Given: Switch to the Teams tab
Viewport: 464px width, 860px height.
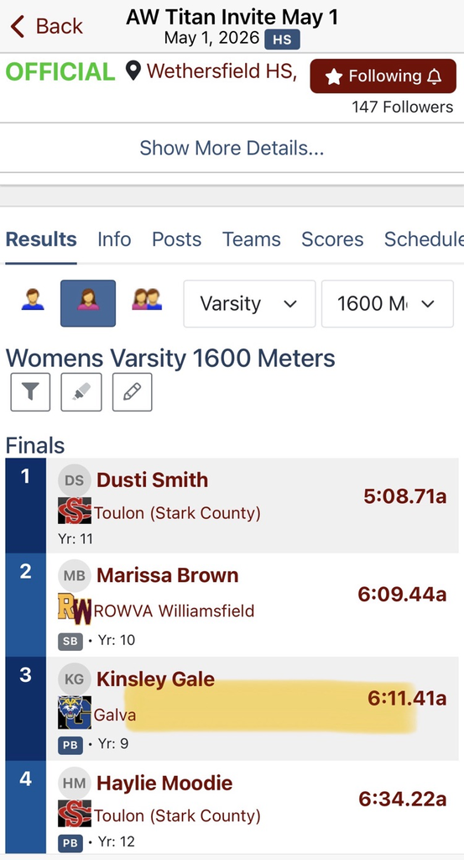Looking at the screenshot, I should click(x=252, y=239).
